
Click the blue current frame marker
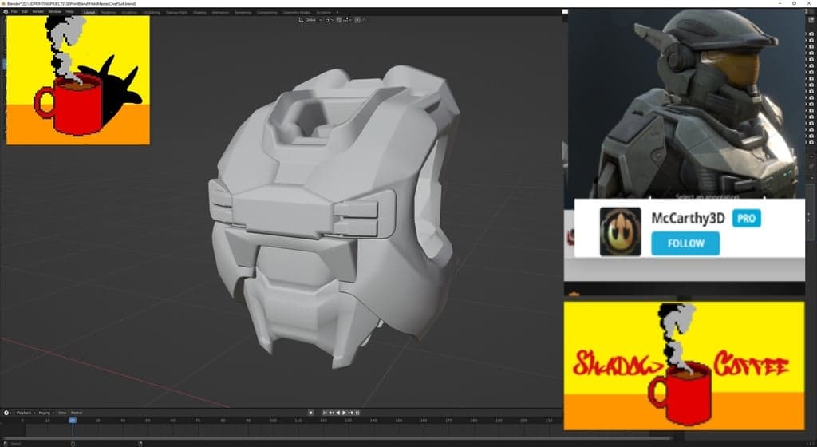coord(73,420)
